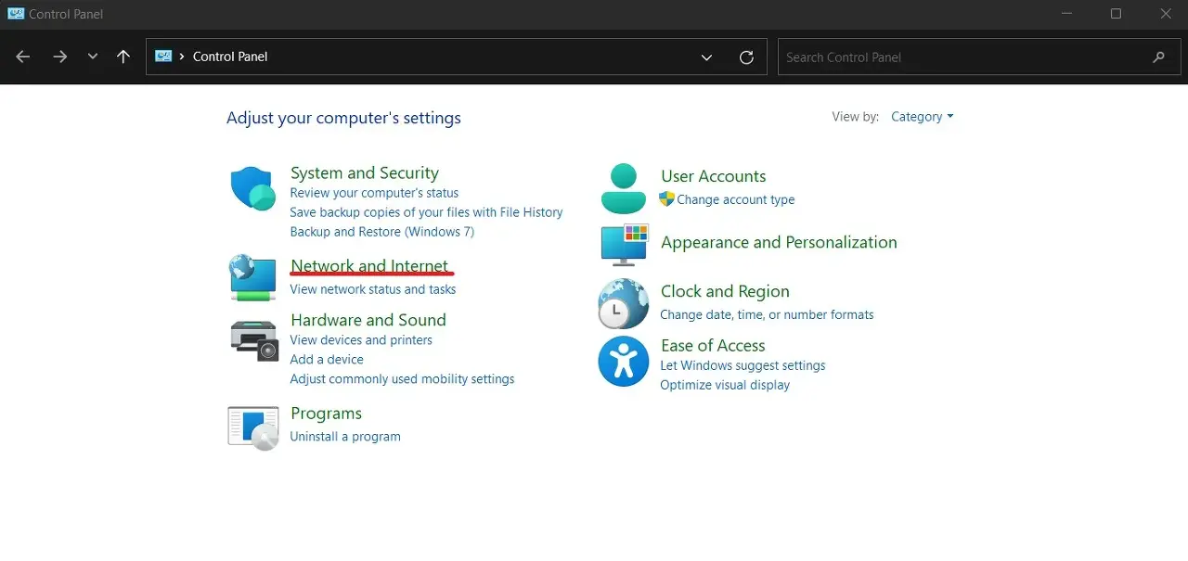Open Hardware and Sound category

tap(368, 320)
